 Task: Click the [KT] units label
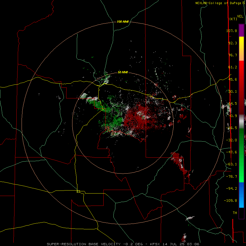233,19
